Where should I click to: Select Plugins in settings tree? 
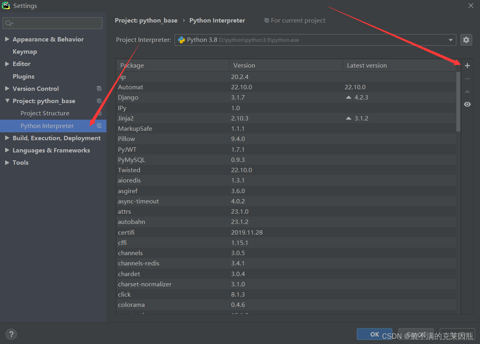[x=23, y=77]
